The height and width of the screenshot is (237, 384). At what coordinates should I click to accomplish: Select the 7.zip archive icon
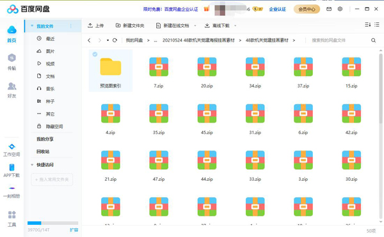(x=159, y=66)
